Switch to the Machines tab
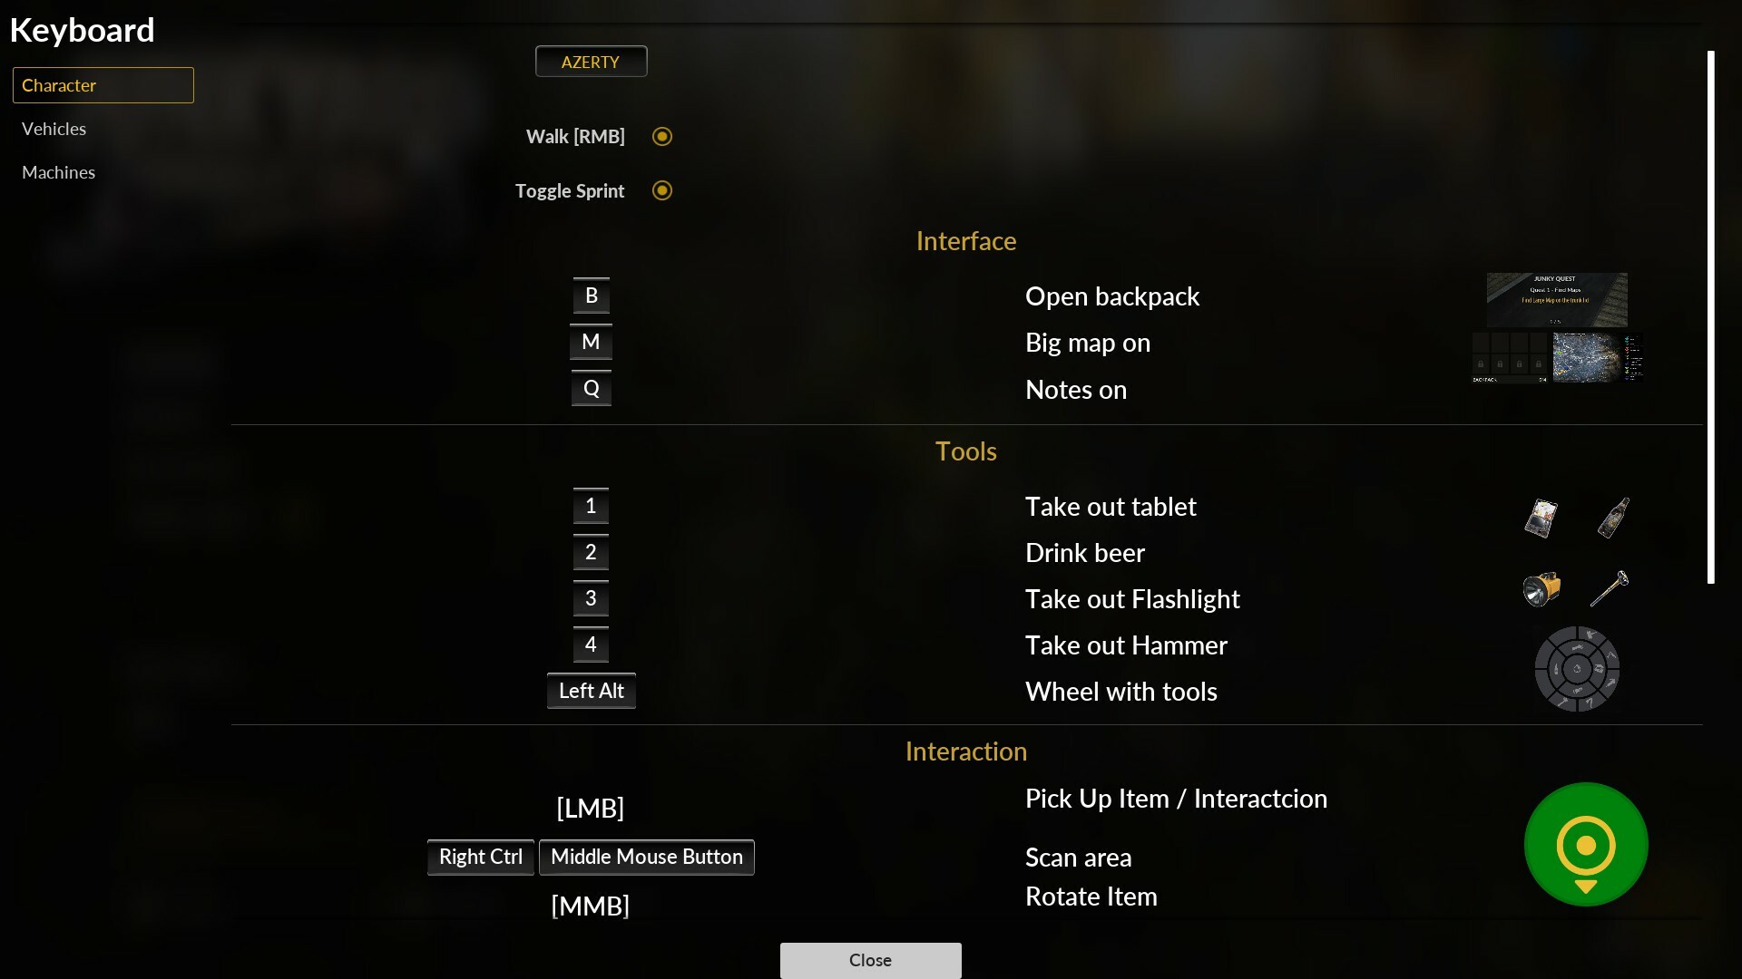The height and width of the screenshot is (979, 1742). click(x=59, y=172)
